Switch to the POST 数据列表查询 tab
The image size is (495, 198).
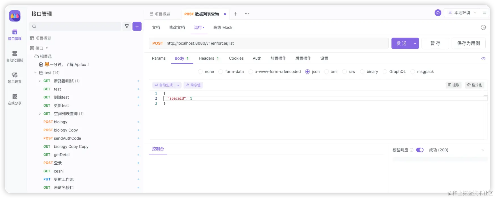click(x=202, y=14)
